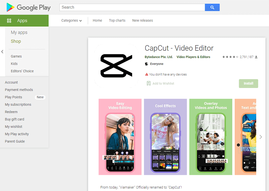The width and height of the screenshot is (269, 191).
Task: Click the star rating display
Action: click(x=230, y=57)
